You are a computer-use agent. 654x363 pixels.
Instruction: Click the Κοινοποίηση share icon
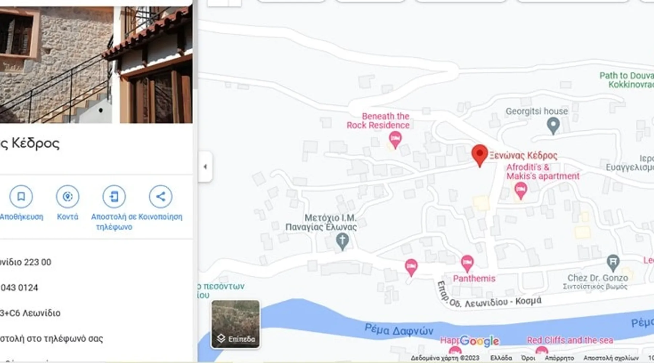pos(160,196)
